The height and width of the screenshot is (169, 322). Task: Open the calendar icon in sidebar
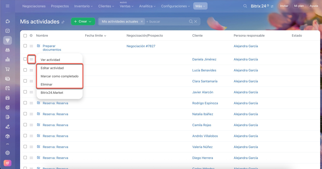coord(8,88)
